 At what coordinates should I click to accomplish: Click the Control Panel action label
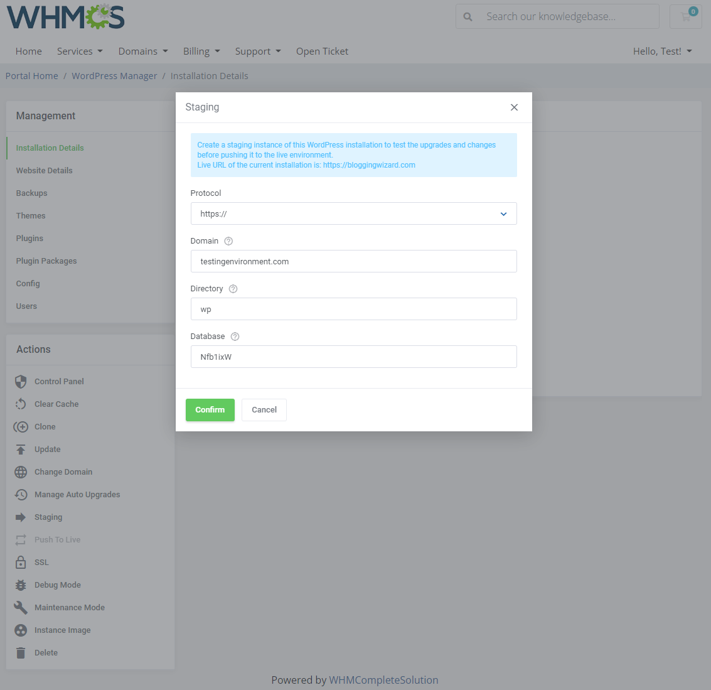coord(60,382)
